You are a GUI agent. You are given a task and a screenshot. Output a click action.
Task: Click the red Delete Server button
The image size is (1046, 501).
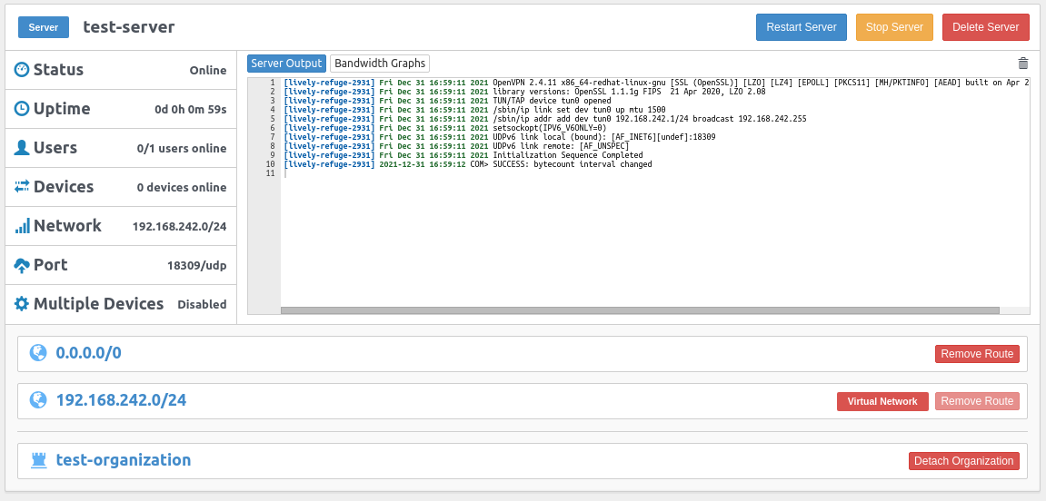(985, 27)
